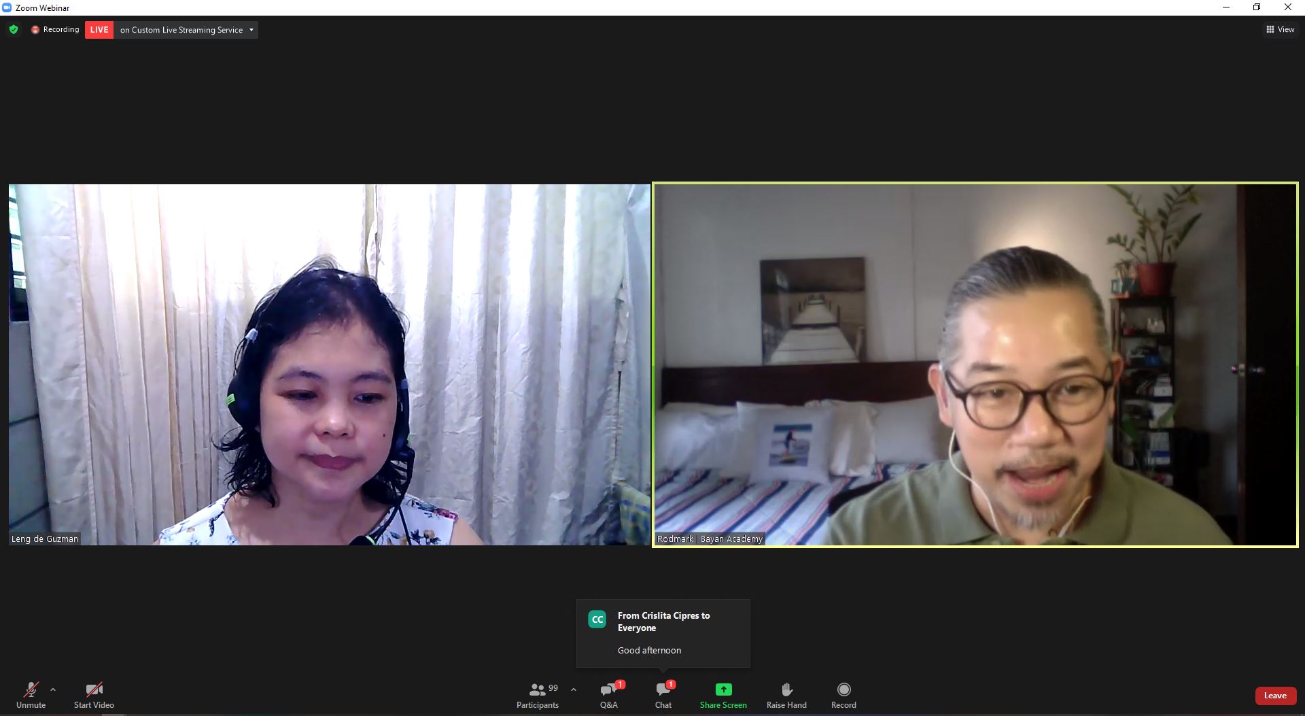Select Leng de Guzman video tile
Screen dimensions: 1305x716
click(x=330, y=364)
